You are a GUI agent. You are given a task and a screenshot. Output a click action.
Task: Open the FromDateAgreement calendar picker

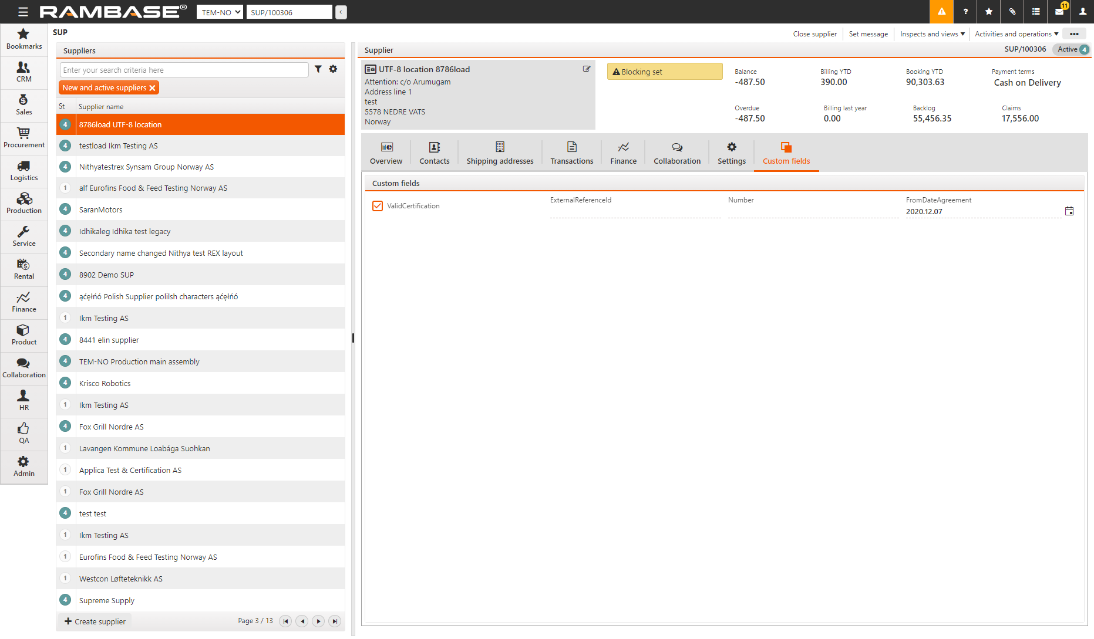pos(1069,211)
